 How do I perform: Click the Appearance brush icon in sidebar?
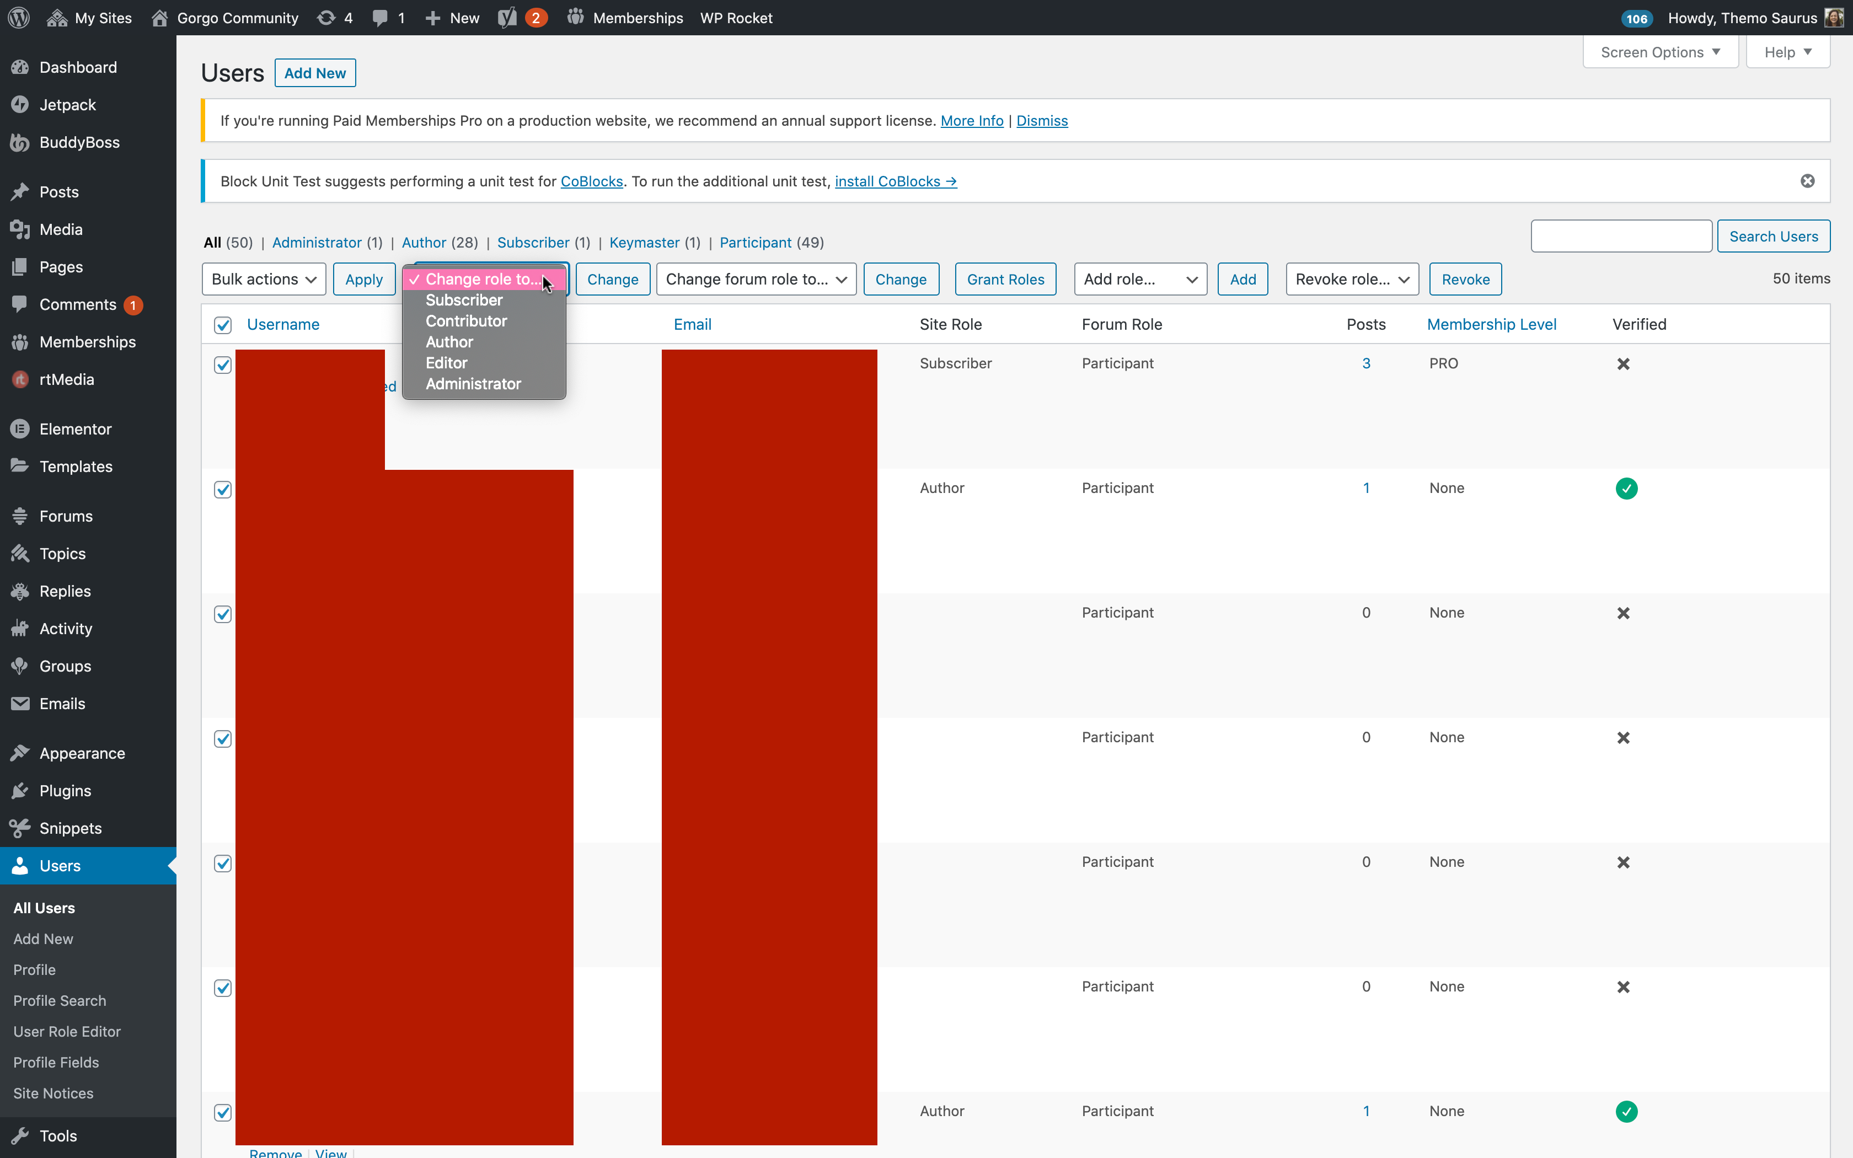[x=20, y=753]
